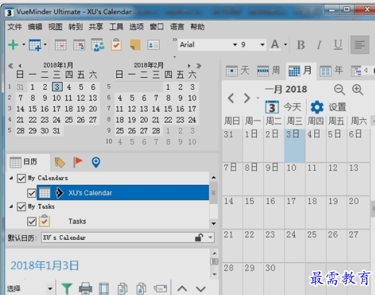Screen dimensions: 375x295
Task: Open the 默认日历 calendar dropdown
Action: 210,238
